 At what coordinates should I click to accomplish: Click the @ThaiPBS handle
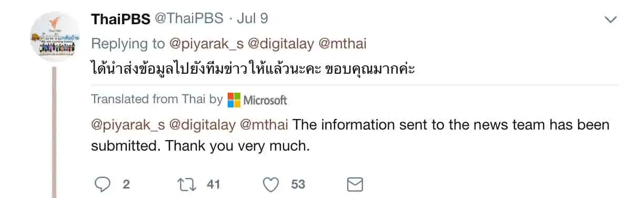[x=189, y=19]
